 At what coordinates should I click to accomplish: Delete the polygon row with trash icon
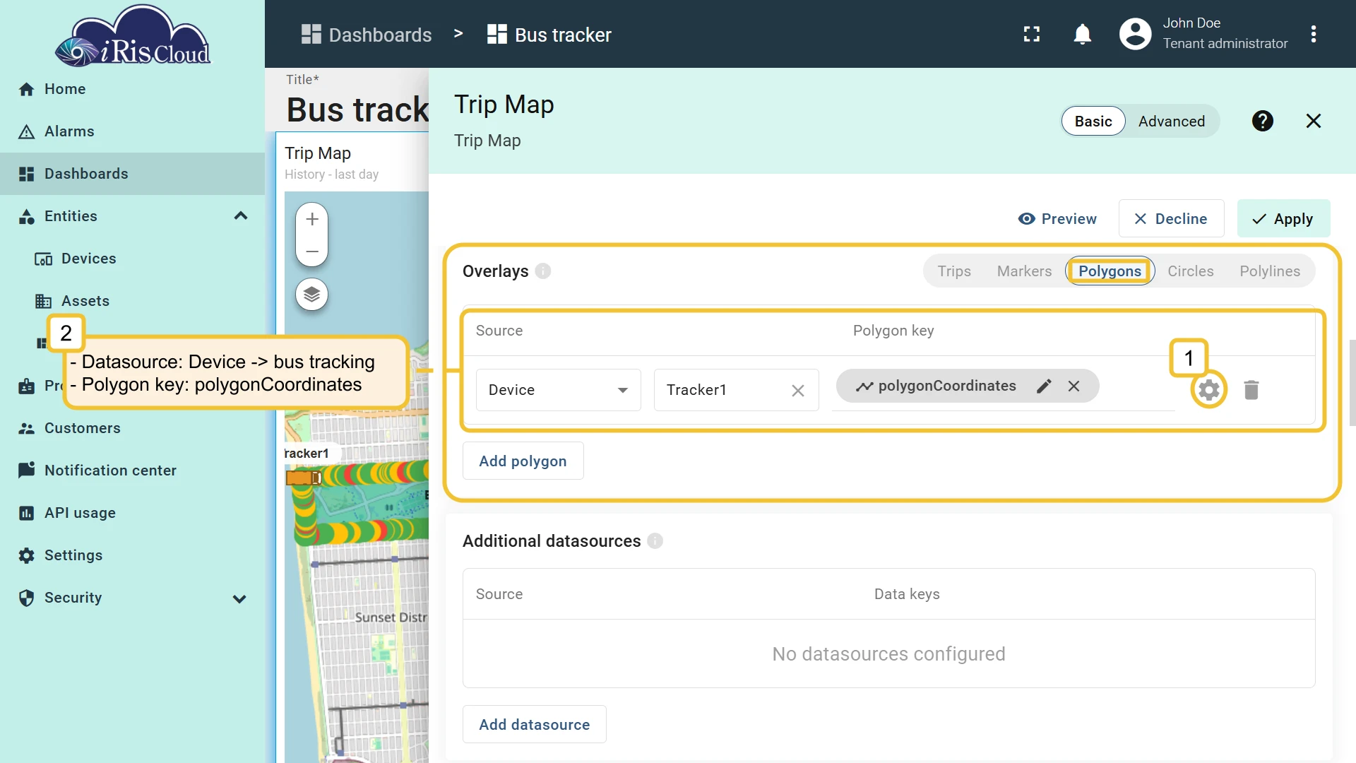[x=1251, y=389]
